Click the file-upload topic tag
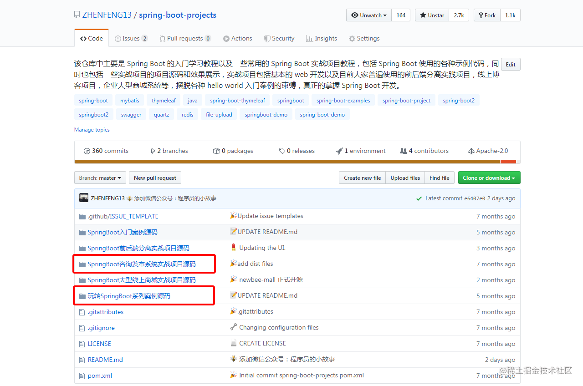Screen dimensions: 583x386 pyautogui.click(x=219, y=115)
